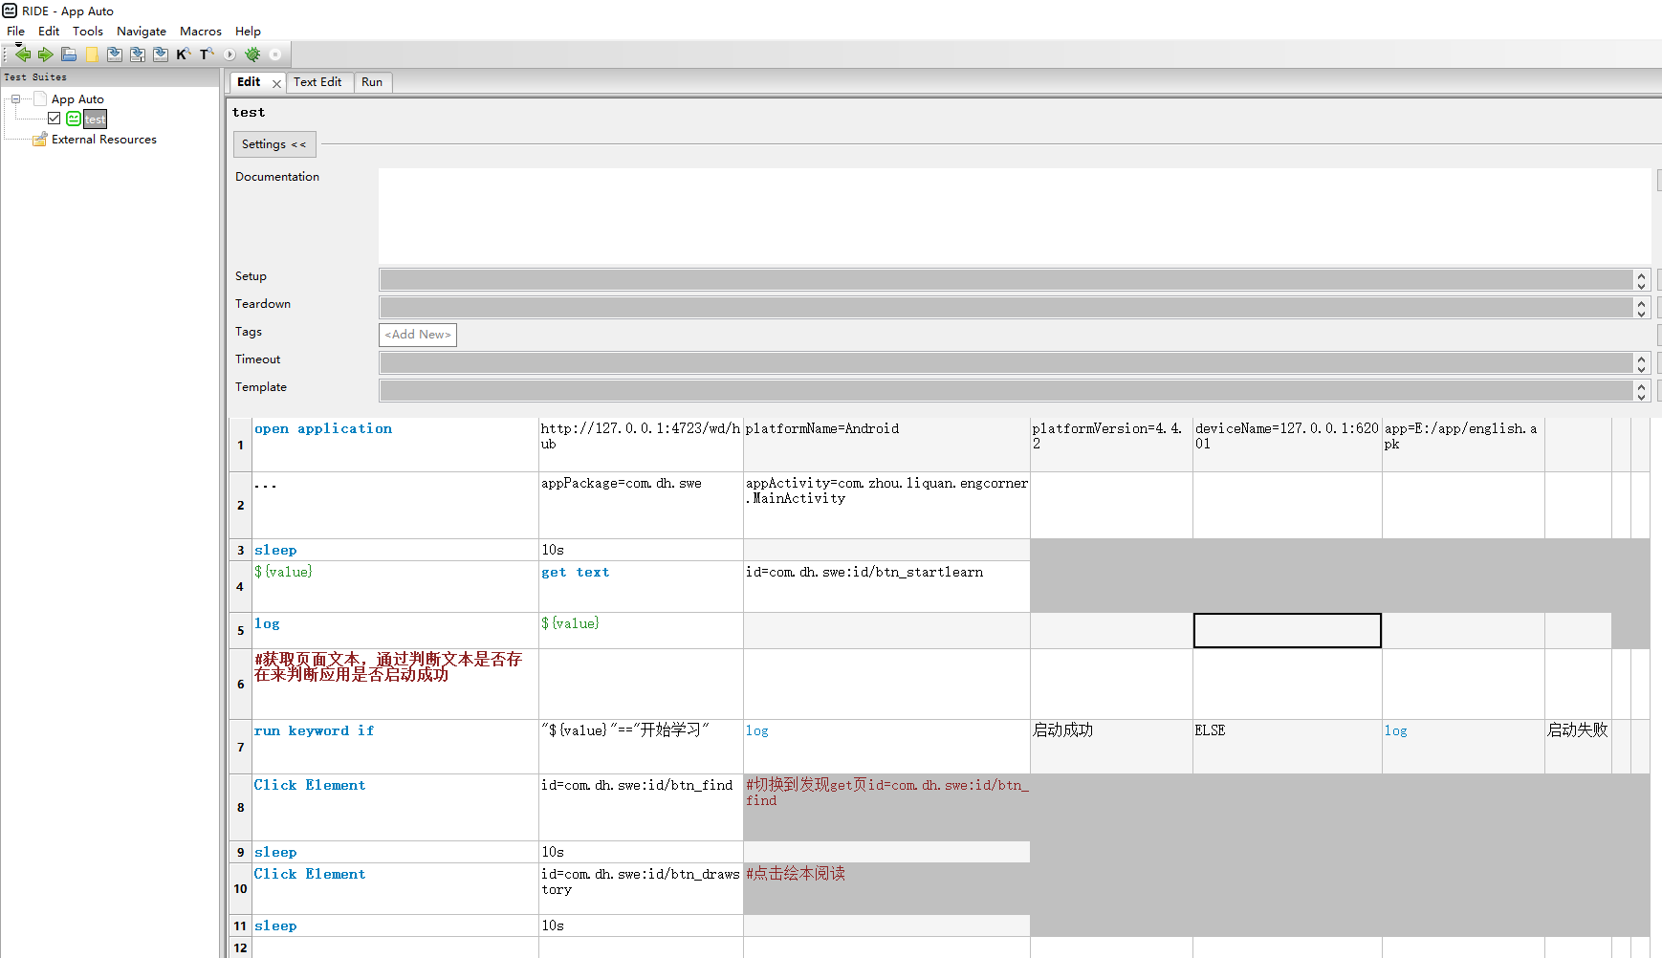Click the Add New tags button
The image size is (1662, 958).
click(x=418, y=335)
